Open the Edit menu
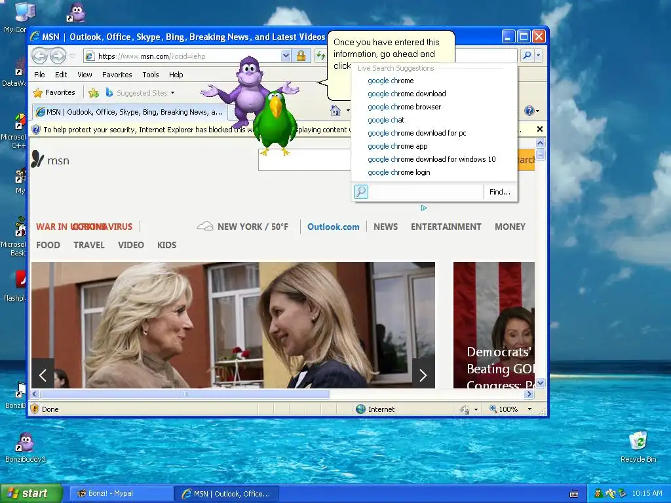This screenshot has width=671, height=503. pyautogui.click(x=61, y=75)
